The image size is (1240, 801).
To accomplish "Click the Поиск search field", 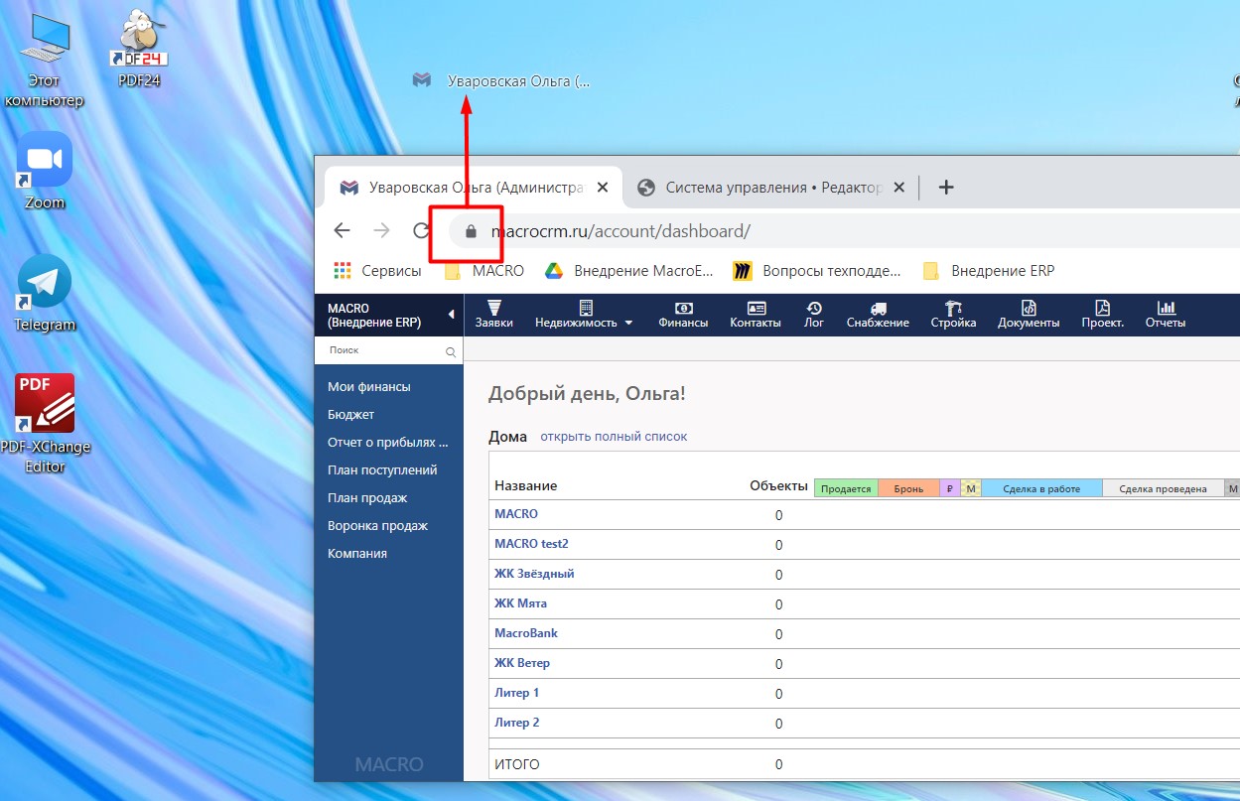I will (x=382, y=350).
